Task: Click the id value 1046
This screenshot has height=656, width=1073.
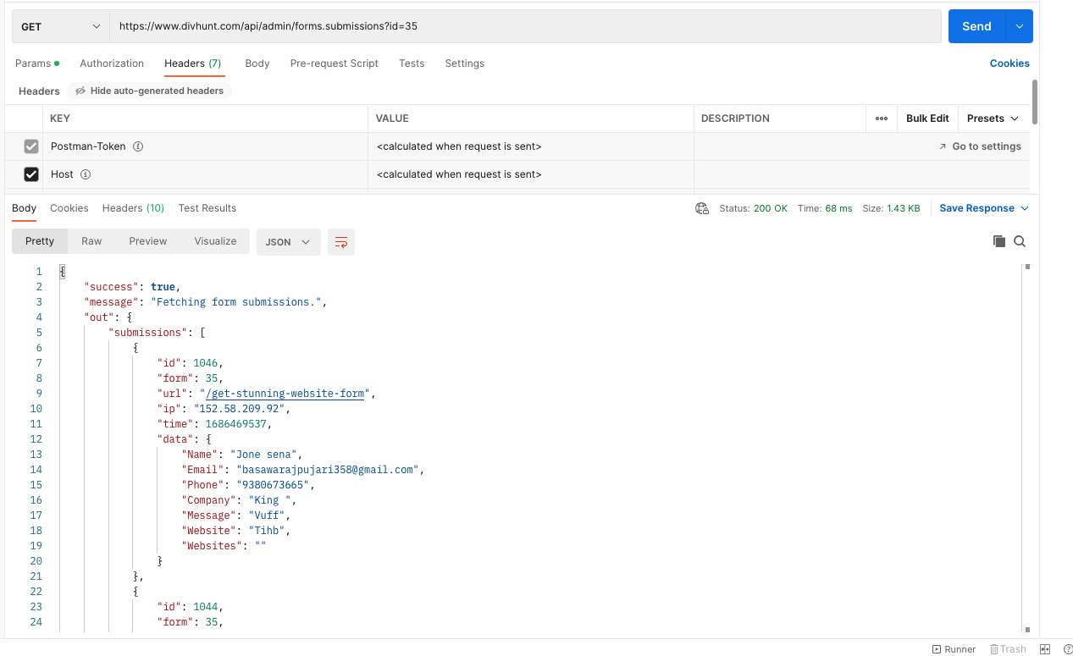Action: tap(206, 363)
